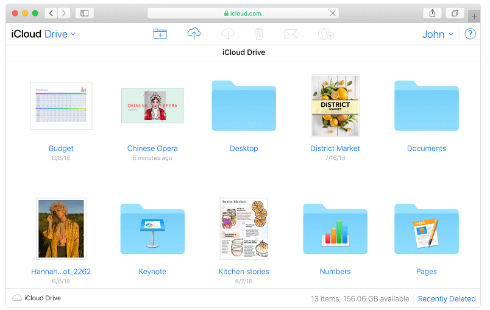Click the Add People share icon

point(326,34)
